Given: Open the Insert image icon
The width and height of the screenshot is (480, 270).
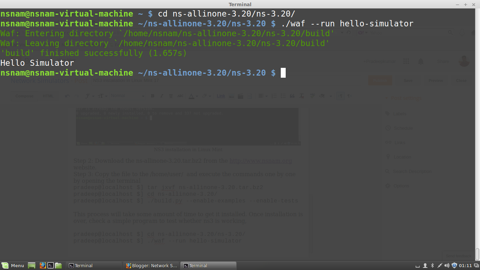Looking at the screenshot, I should pos(231,96).
